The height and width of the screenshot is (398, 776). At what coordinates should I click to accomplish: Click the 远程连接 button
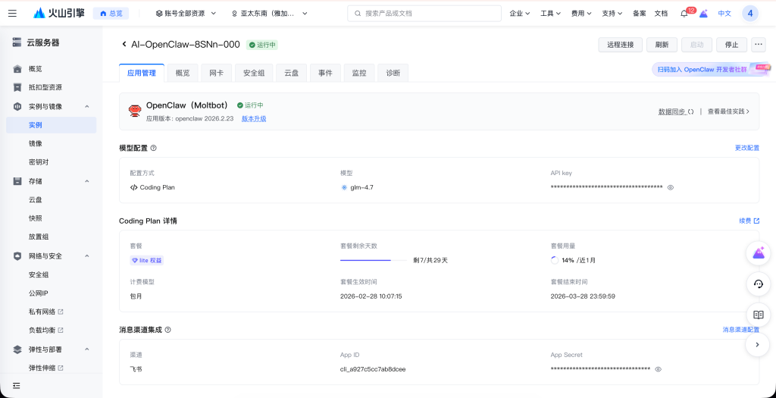pyautogui.click(x=620, y=45)
